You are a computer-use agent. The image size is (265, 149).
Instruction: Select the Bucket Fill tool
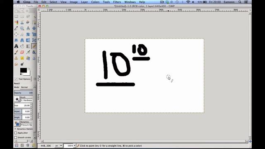pos(22,46)
